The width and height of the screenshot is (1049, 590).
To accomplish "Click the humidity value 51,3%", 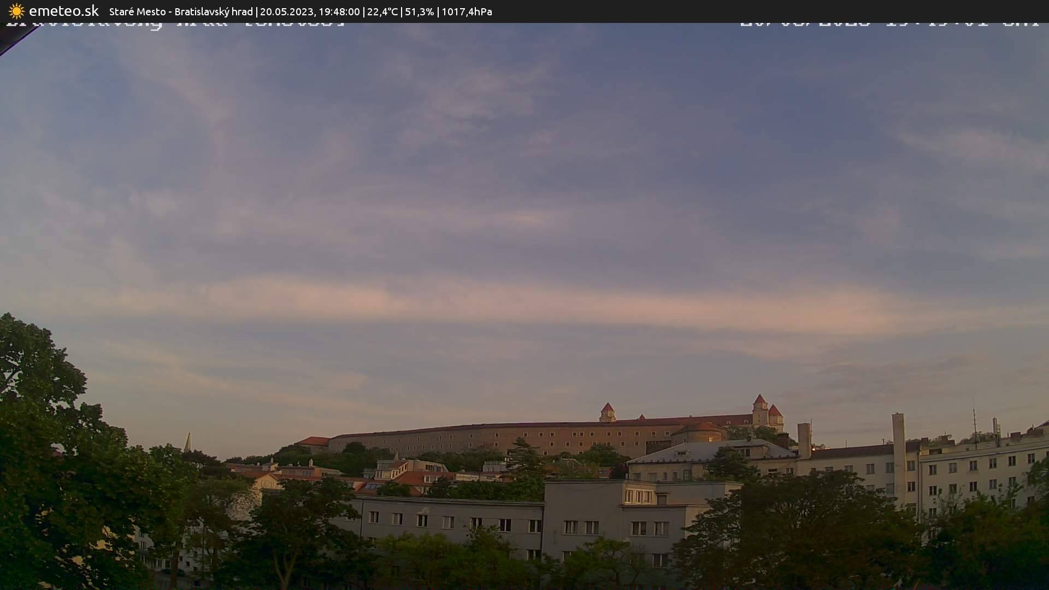I will coord(419,11).
